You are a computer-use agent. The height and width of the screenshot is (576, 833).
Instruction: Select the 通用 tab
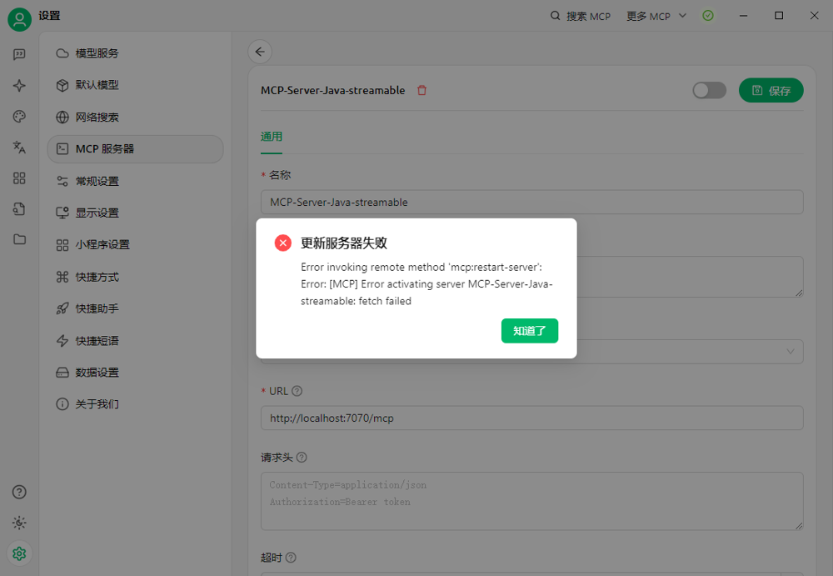click(272, 137)
